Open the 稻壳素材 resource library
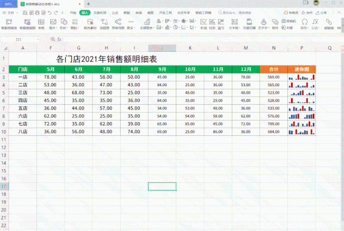The image size is (344, 231). pos(90,24)
